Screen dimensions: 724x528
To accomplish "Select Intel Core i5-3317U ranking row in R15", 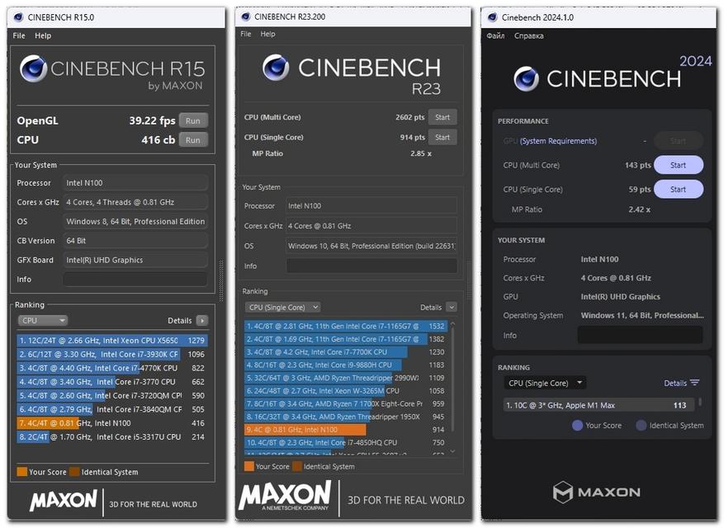I will [x=112, y=437].
